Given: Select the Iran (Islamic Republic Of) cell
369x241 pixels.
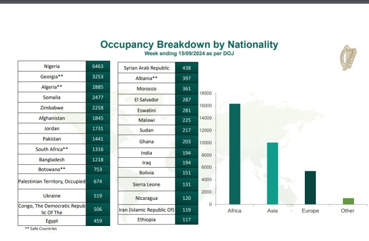Looking at the screenshot, I should tap(146, 210).
